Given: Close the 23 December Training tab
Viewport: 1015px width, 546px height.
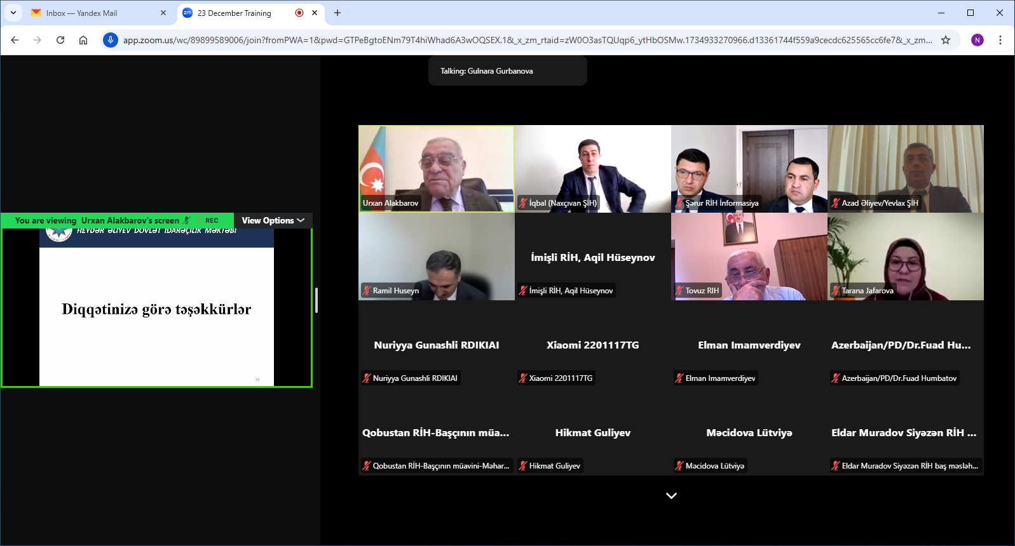Looking at the screenshot, I should (315, 13).
